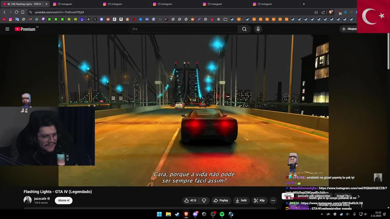Open File Explorer from the taskbar

point(168,214)
